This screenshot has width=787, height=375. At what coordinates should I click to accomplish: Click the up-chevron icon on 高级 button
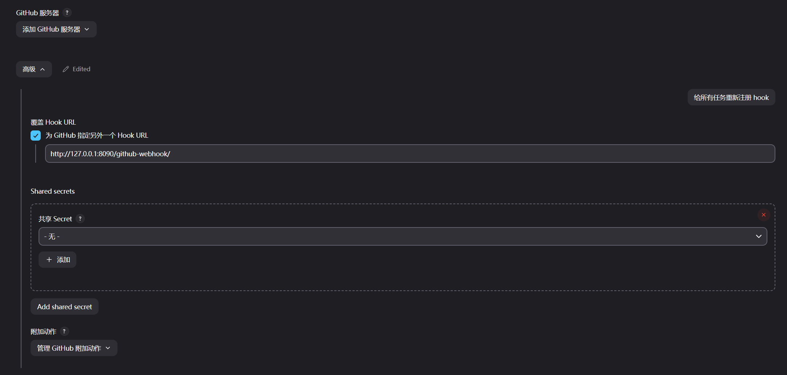point(43,69)
